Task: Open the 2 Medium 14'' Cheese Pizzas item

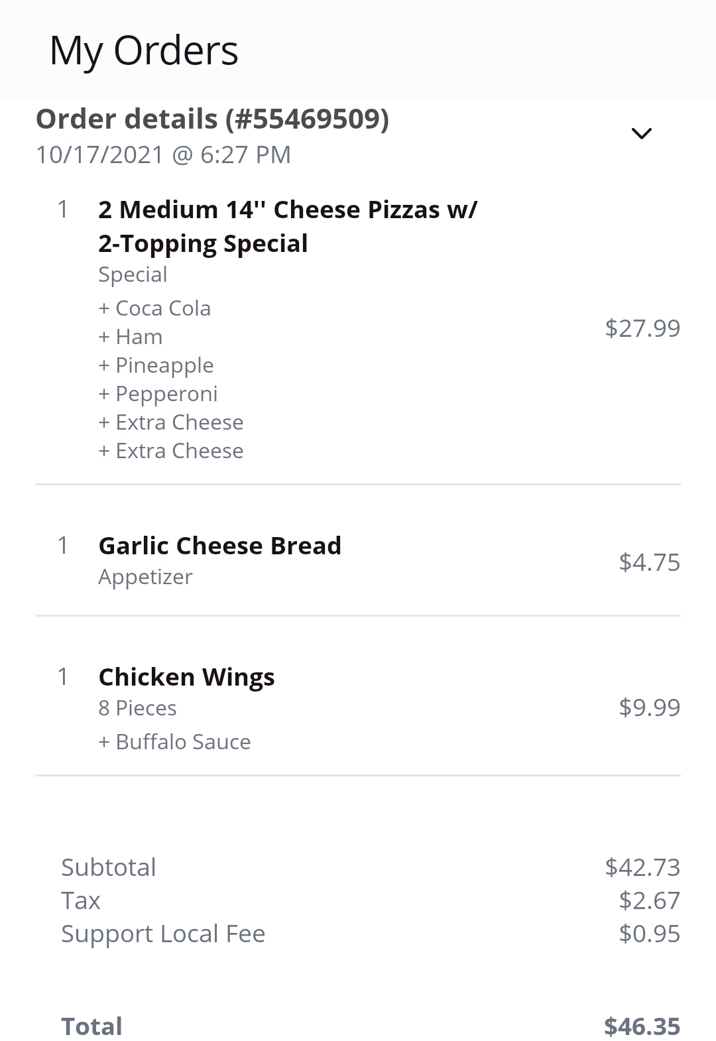Action: (287, 226)
